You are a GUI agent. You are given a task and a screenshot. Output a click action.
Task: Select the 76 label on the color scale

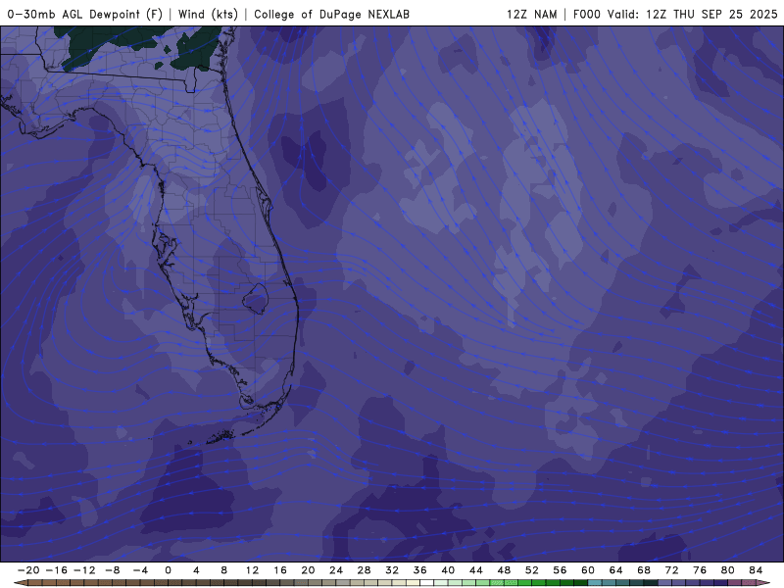[700, 570]
